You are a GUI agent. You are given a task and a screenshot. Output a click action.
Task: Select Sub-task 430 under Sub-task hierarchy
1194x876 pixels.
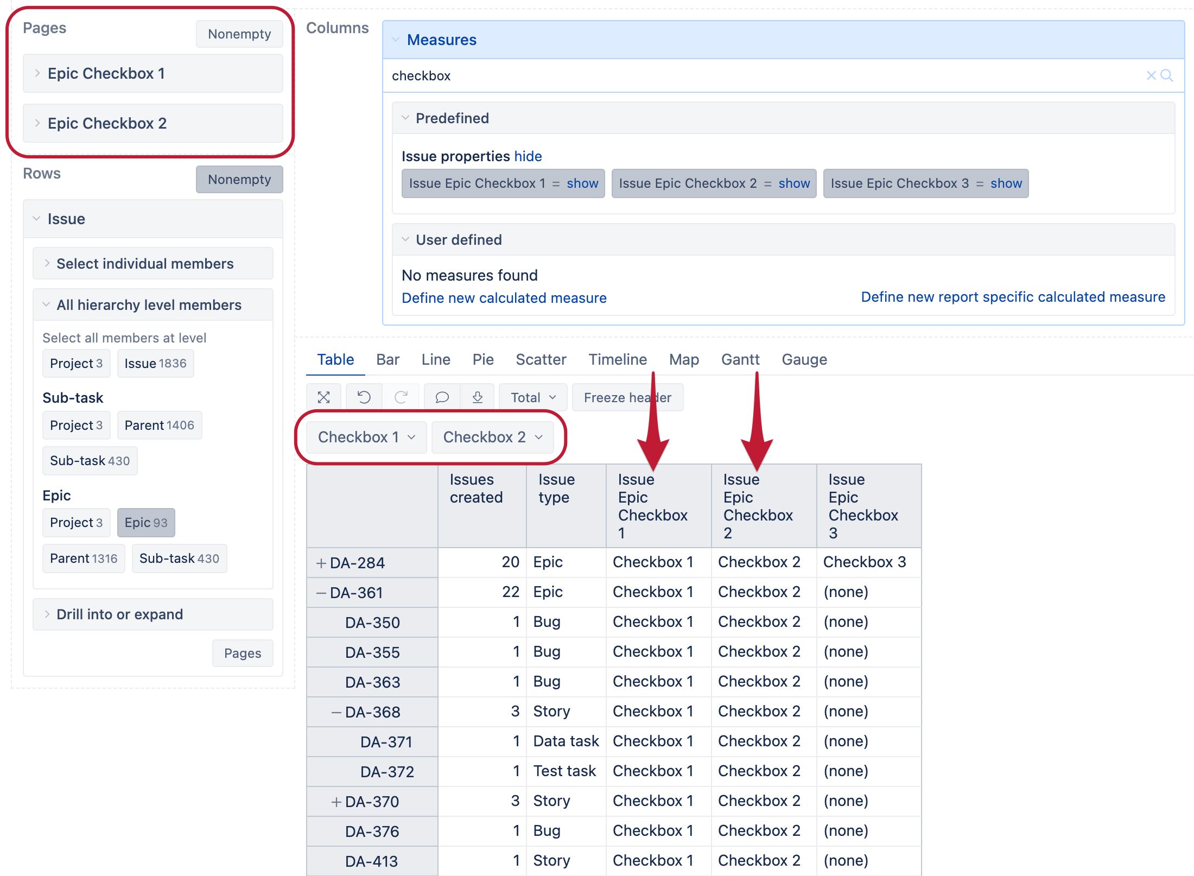tap(90, 461)
